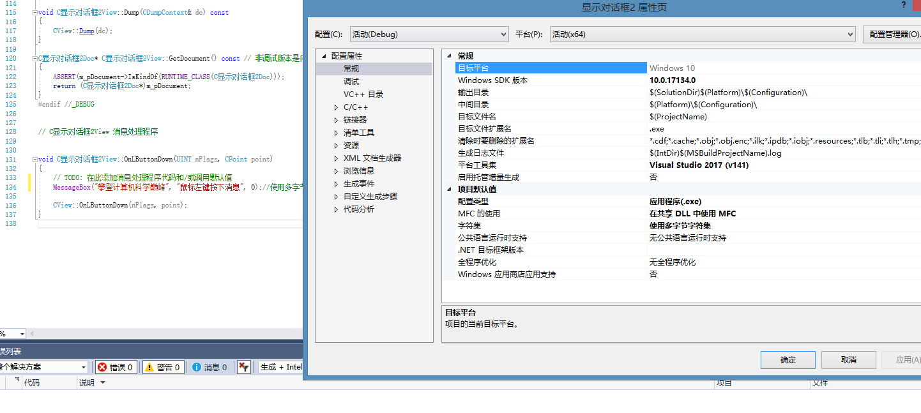Open the 配置 (活动 Debug) dropdown
Viewport: 921px width, 413px height.
click(x=502, y=34)
